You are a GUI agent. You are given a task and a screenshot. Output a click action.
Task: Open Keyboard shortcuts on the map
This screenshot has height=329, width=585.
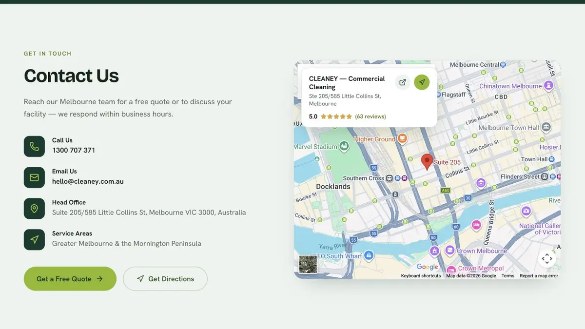[x=421, y=276]
